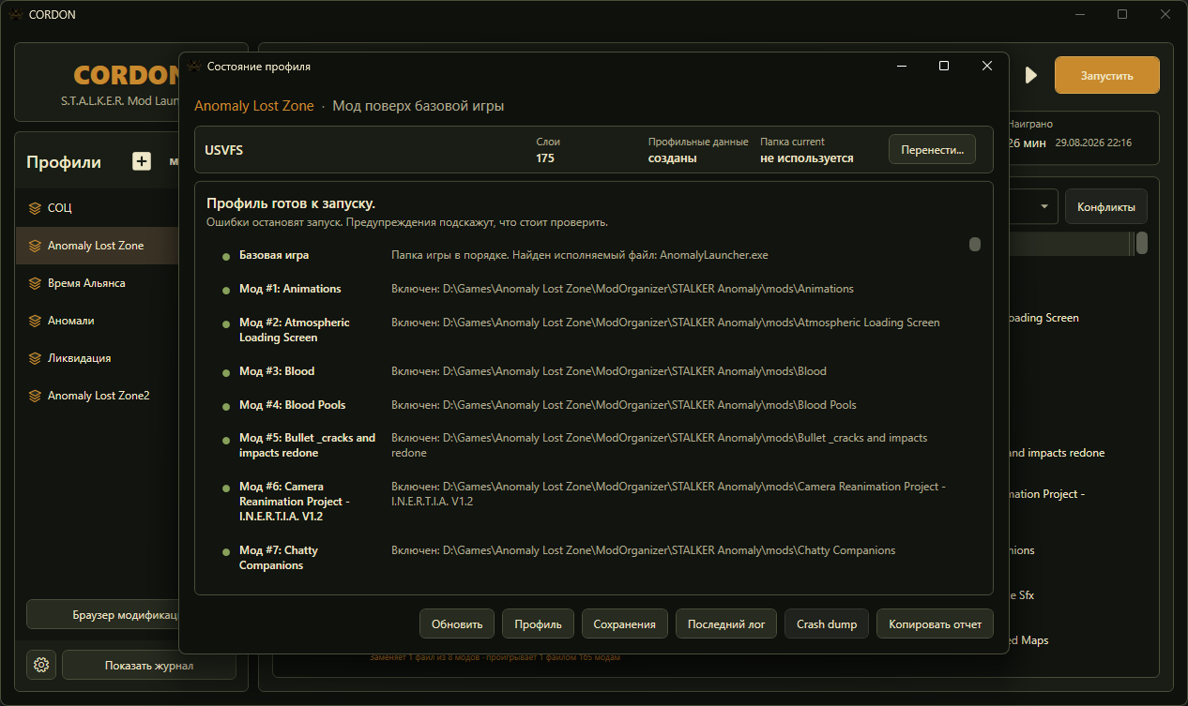The width and height of the screenshot is (1188, 706).
Task: Click the layers icon next to Anomaly Lost Zone2
Action: (x=35, y=396)
